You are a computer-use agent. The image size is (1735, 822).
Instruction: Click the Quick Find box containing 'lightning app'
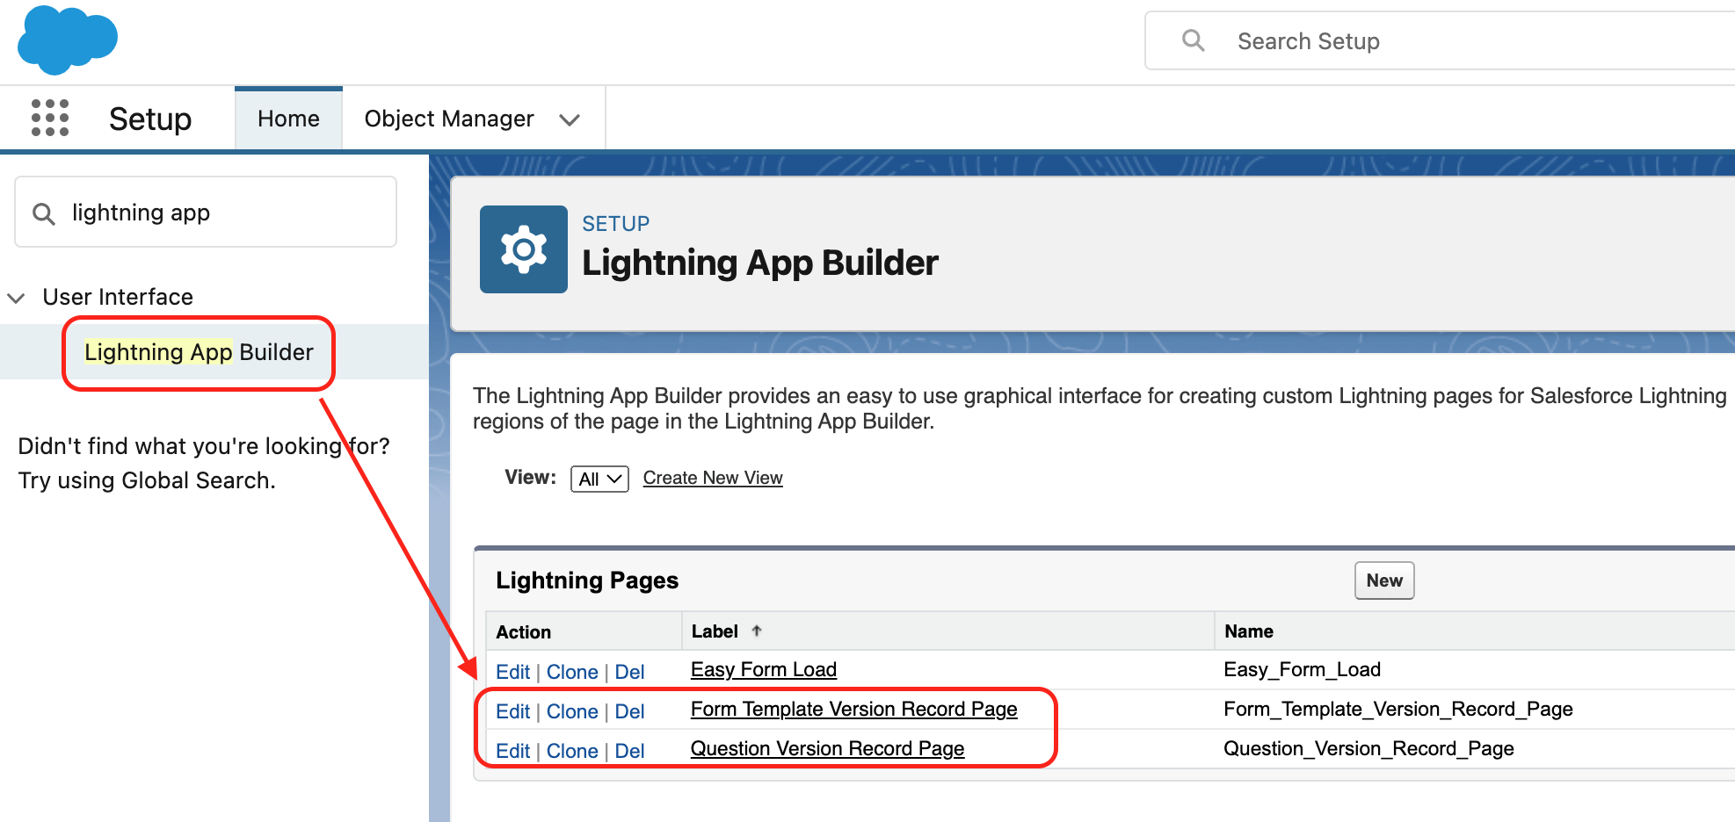(x=206, y=213)
